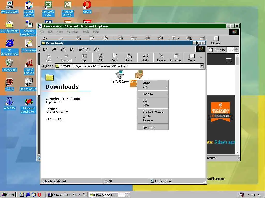Viewport: 265px width, 198px height.
Task: Click Delete toolbar button with X
Action: click(161, 57)
